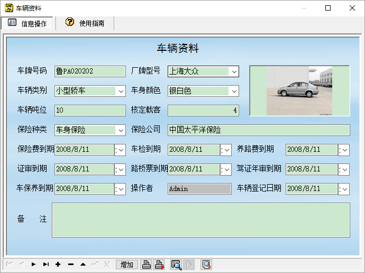Click 驾证年审到期 date value field
Image resolution: width=365 pixels, height=273 pixels.
click(312, 169)
